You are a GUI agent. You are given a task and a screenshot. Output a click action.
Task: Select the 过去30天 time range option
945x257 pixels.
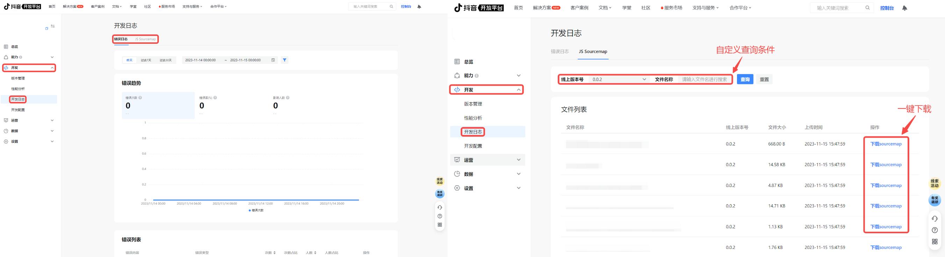[x=165, y=60]
